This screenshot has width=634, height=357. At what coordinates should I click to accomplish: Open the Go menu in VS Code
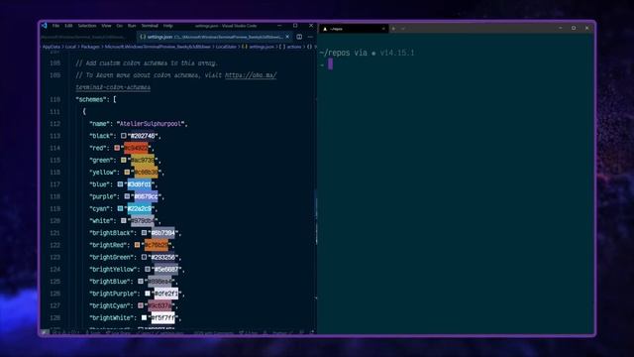[x=120, y=26]
